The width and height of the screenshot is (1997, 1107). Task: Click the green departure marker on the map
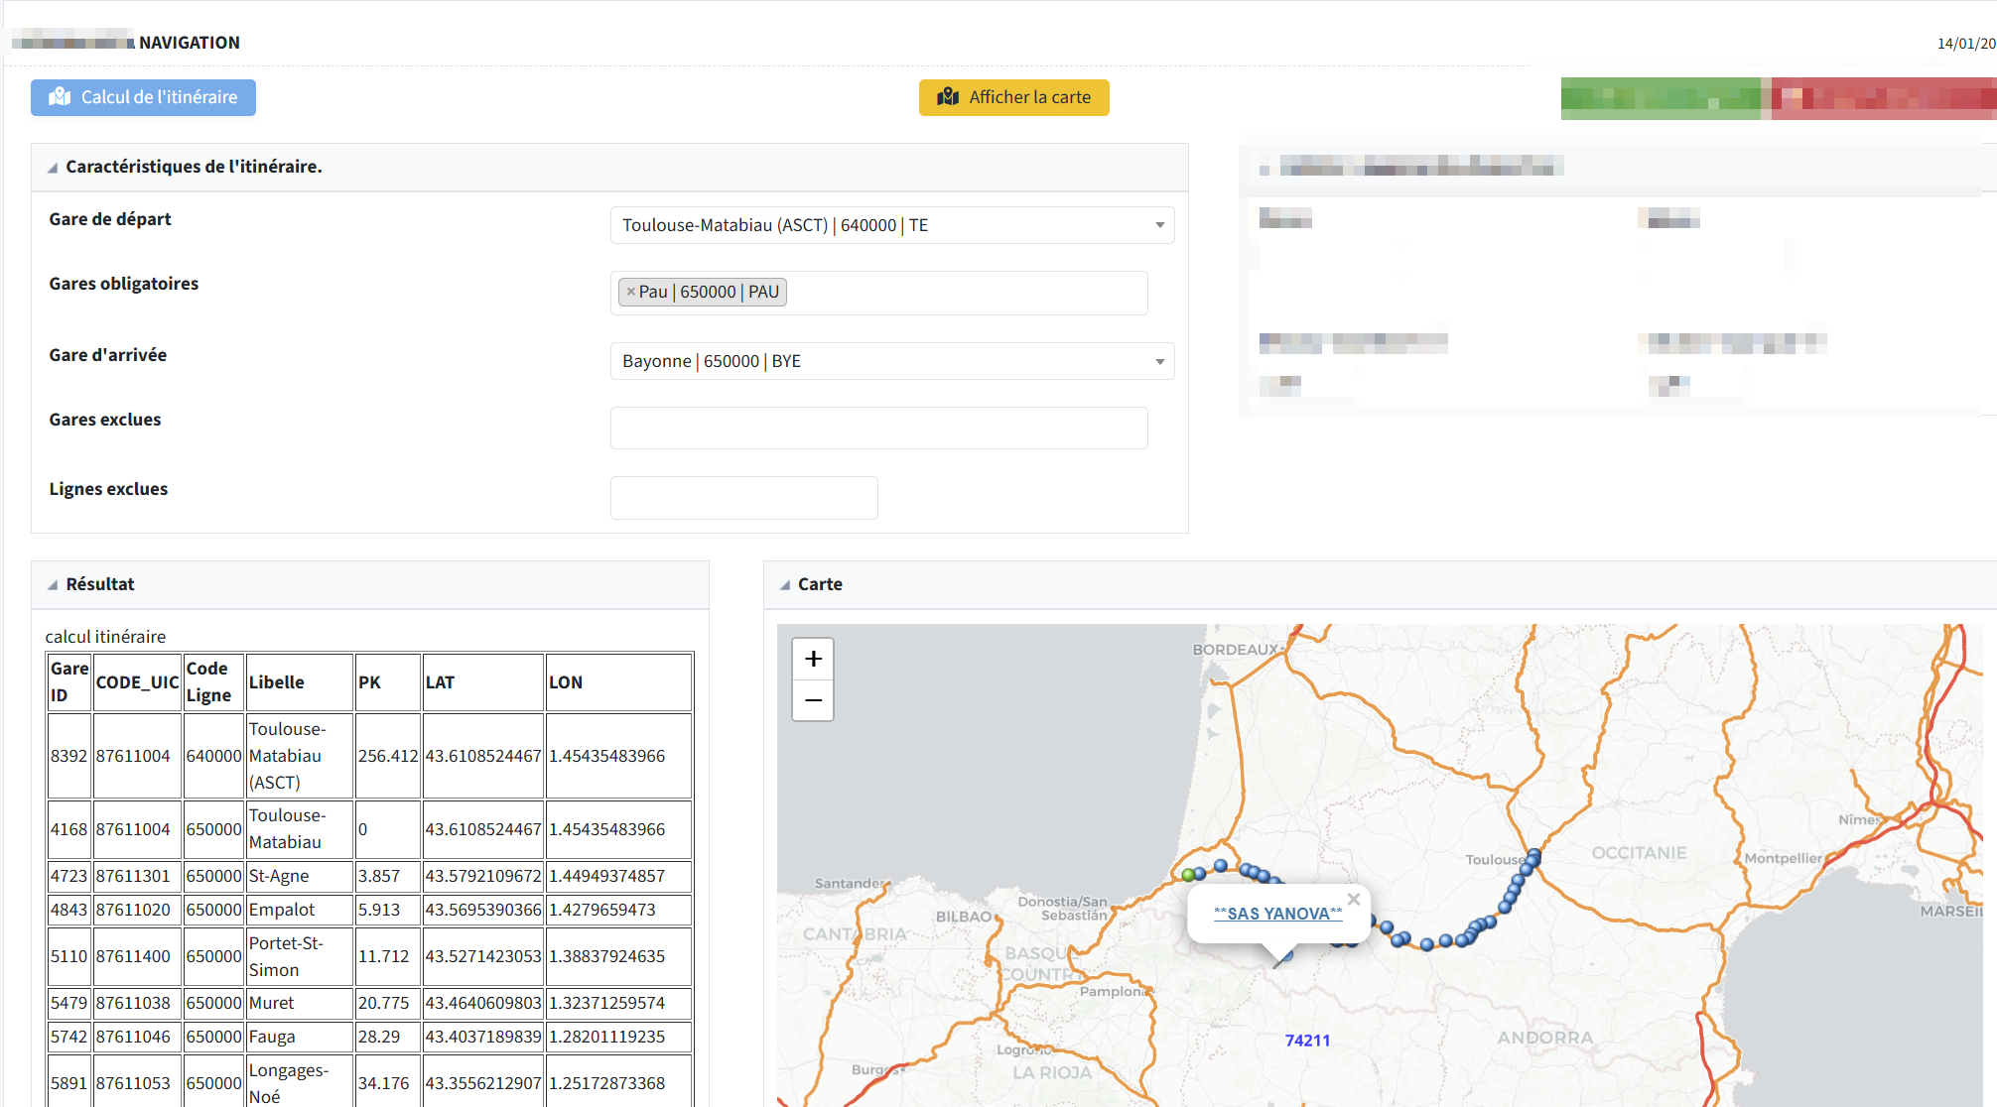(x=1188, y=874)
